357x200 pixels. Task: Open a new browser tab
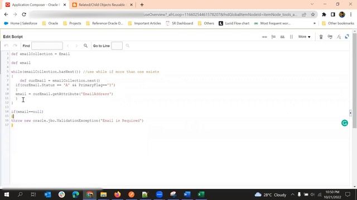(x=142, y=5)
